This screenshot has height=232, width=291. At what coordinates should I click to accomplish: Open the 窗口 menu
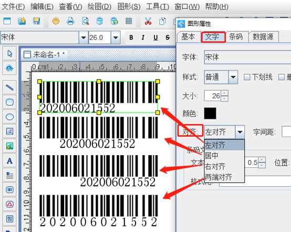pos(187,7)
